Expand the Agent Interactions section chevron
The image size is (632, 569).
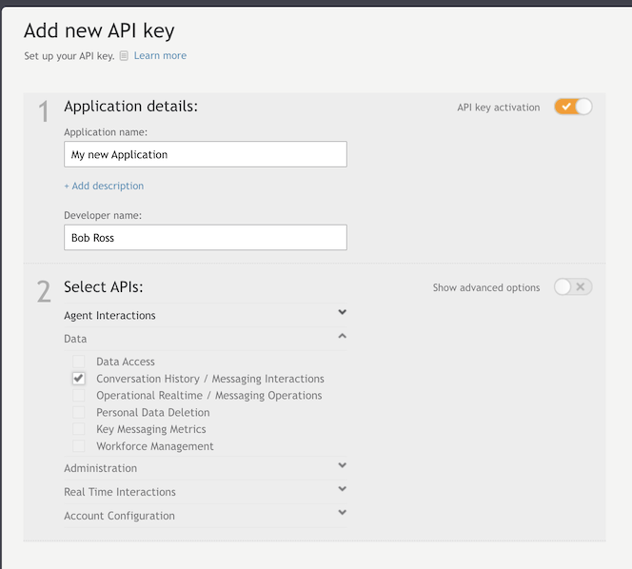tap(343, 312)
